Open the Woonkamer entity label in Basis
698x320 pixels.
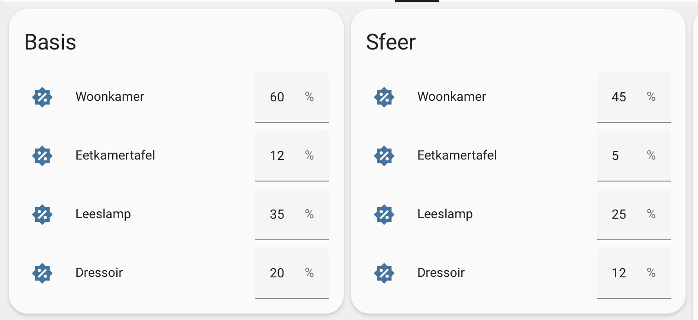110,97
